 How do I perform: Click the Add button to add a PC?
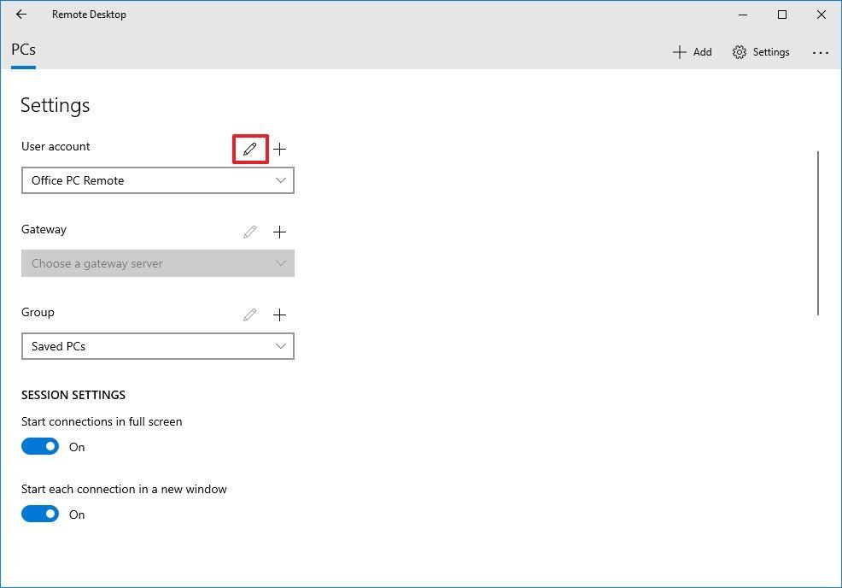[692, 51]
